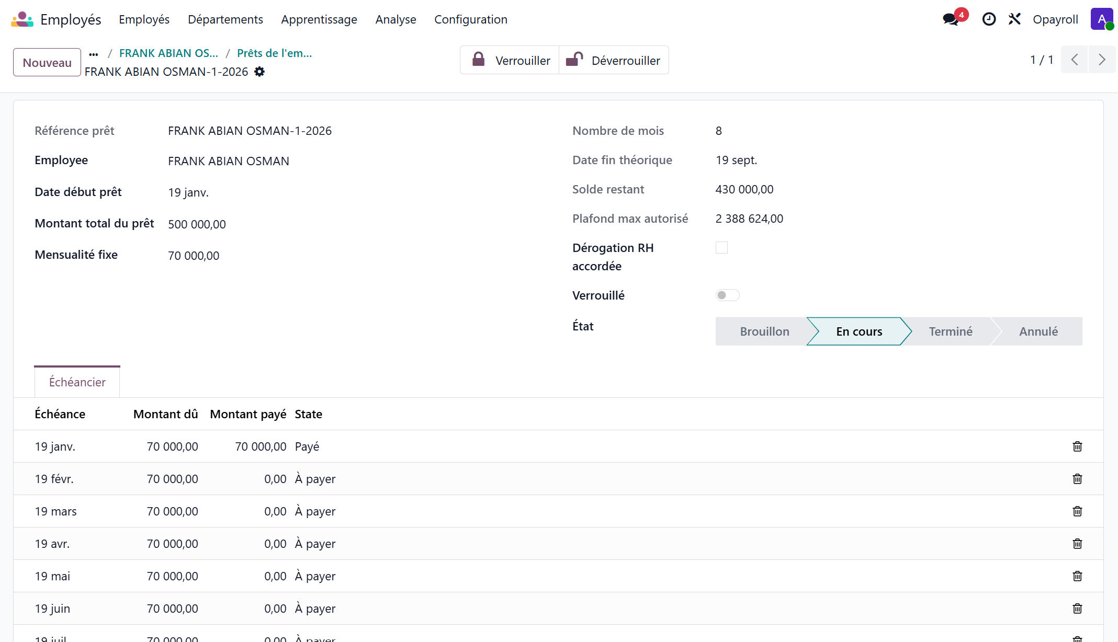Screen dimensions: 1118x642
Task: Click the activities clock icon
Action: 988,19
